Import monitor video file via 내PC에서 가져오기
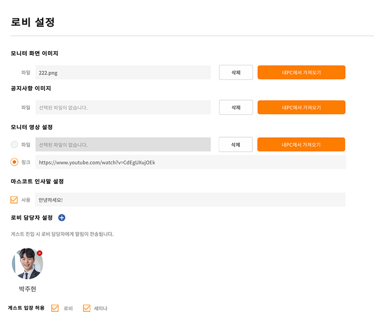The image size is (374, 332). pos(301,145)
